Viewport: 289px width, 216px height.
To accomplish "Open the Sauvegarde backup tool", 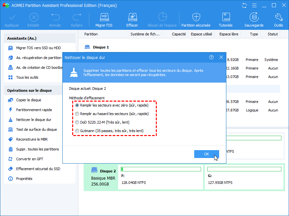I will (x=254, y=20).
